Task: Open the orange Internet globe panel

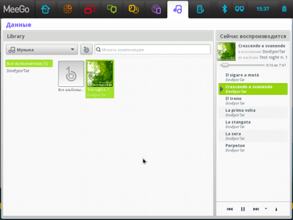Action: (x=68, y=9)
